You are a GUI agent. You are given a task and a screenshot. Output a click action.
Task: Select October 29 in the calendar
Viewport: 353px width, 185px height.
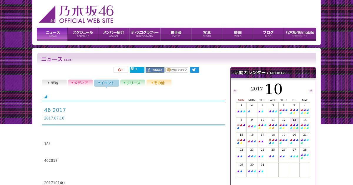241,169
